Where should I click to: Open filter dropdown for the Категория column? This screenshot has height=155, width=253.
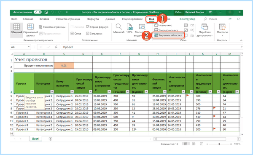click(x=52, y=92)
